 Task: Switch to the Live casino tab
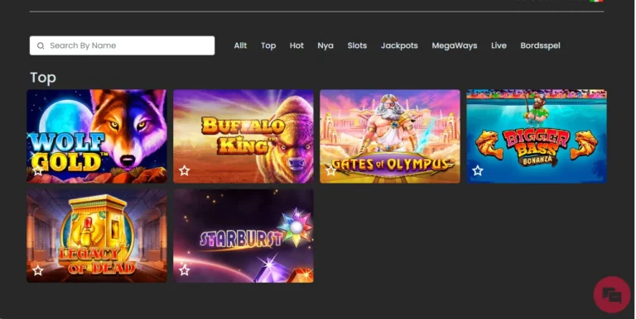click(x=499, y=45)
